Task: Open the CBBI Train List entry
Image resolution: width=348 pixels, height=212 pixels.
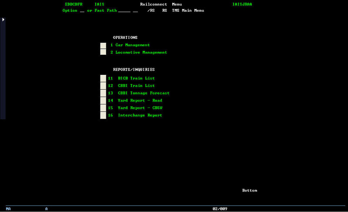Action: 136,85
